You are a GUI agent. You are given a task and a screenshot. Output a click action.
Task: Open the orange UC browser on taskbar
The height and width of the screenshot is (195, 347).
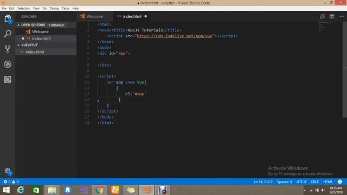pyautogui.click(x=115, y=190)
